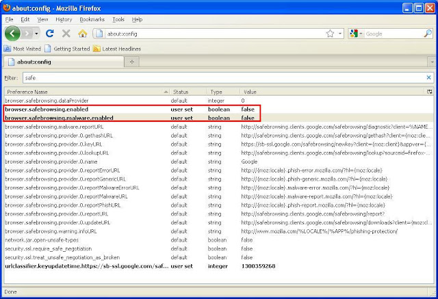The width and height of the screenshot is (438, 299).
Task: Select browser.safebrowsing.provider.0.reportMalwareURL row
Action: coord(219,196)
